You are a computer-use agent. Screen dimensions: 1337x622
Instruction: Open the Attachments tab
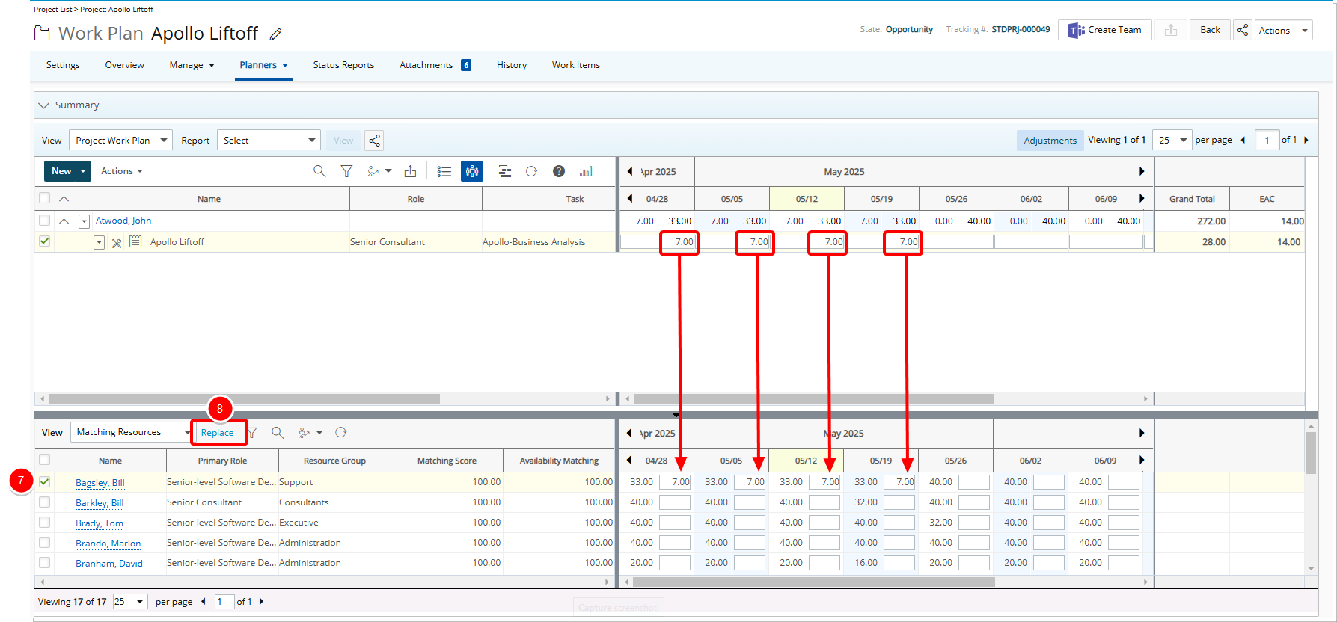(x=435, y=65)
